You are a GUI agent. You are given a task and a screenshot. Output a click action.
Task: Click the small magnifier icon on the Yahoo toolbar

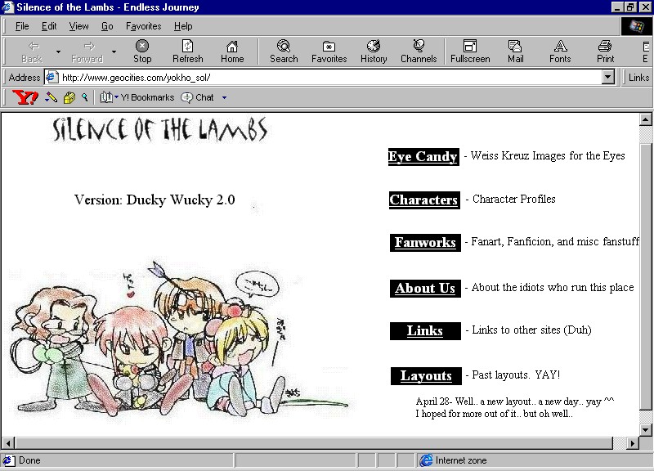tap(85, 97)
